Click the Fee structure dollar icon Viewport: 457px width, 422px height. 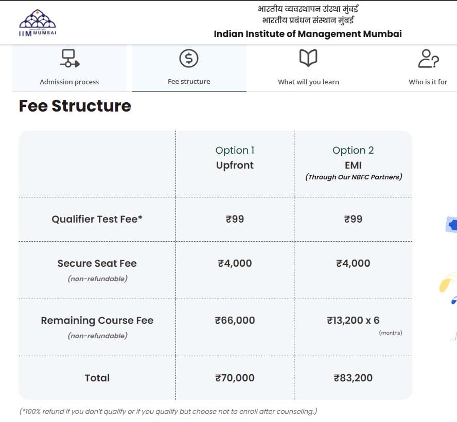pyautogui.click(x=189, y=59)
